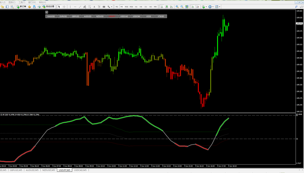Select the crosshair tool
The image size is (304, 173).
(x=64, y=7)
